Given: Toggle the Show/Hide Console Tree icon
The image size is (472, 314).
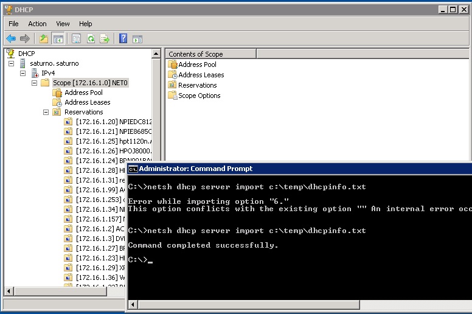Looking at the screenshot, I should pos(58,39).
